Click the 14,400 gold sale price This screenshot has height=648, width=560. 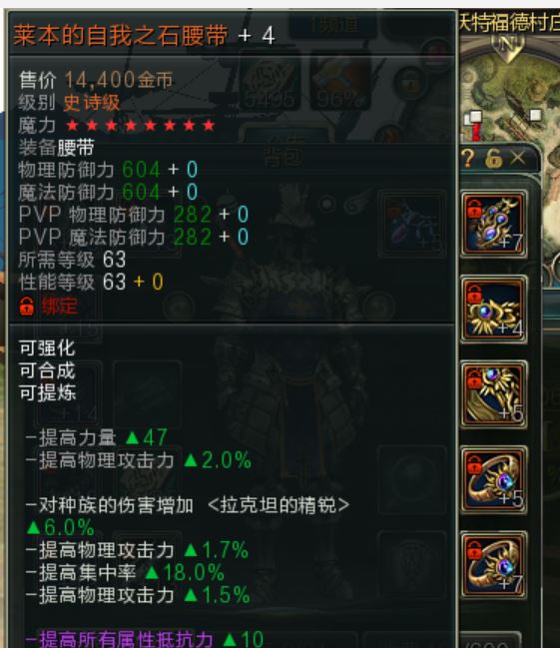pyautogui.click(x=119, y=80)
